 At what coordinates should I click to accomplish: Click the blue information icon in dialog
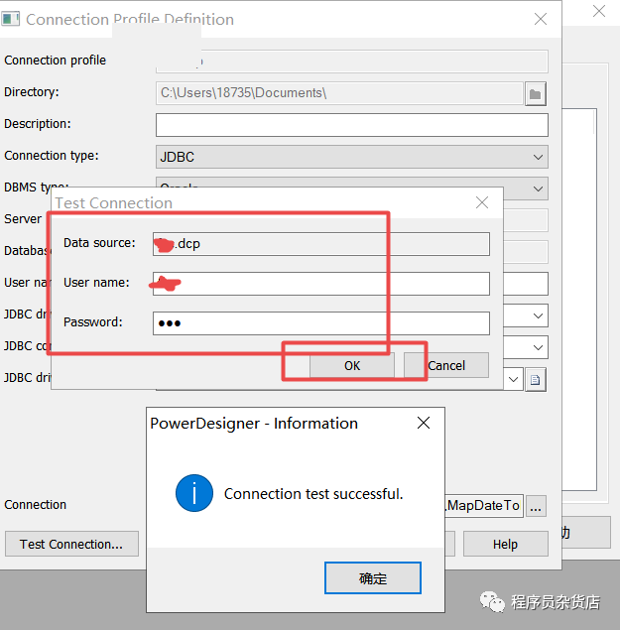pos(194,493)
